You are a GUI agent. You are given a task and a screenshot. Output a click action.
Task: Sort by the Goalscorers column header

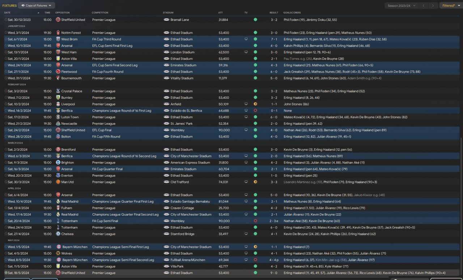(292, 13)
